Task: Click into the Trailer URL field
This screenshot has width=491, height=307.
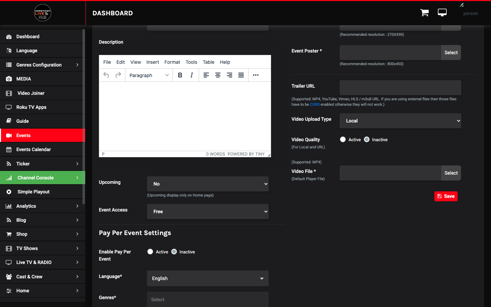Action: tap(400, 88)
